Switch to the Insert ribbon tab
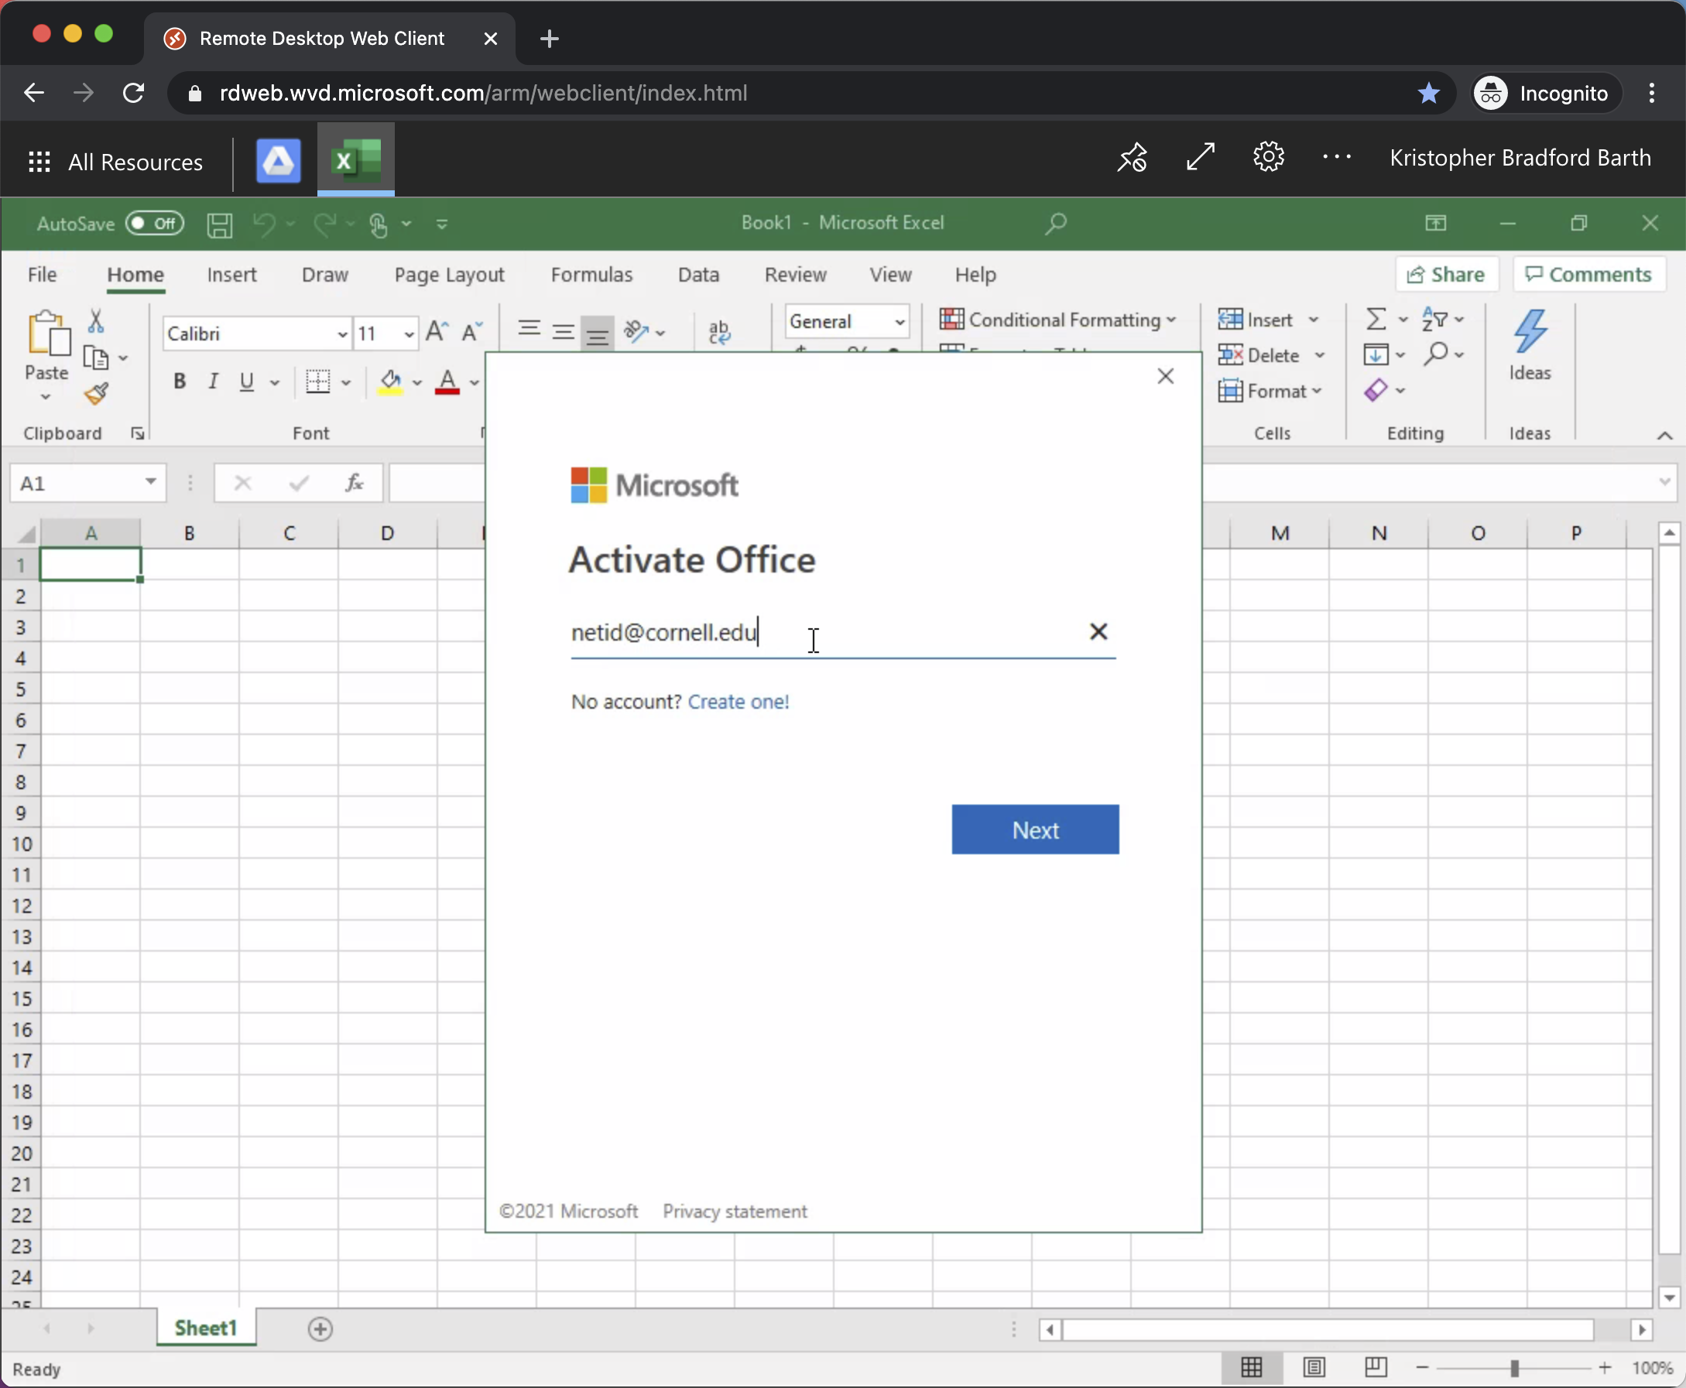Image resolution: width=1686 pixels, height=1388 pixels. pos(232,275)
